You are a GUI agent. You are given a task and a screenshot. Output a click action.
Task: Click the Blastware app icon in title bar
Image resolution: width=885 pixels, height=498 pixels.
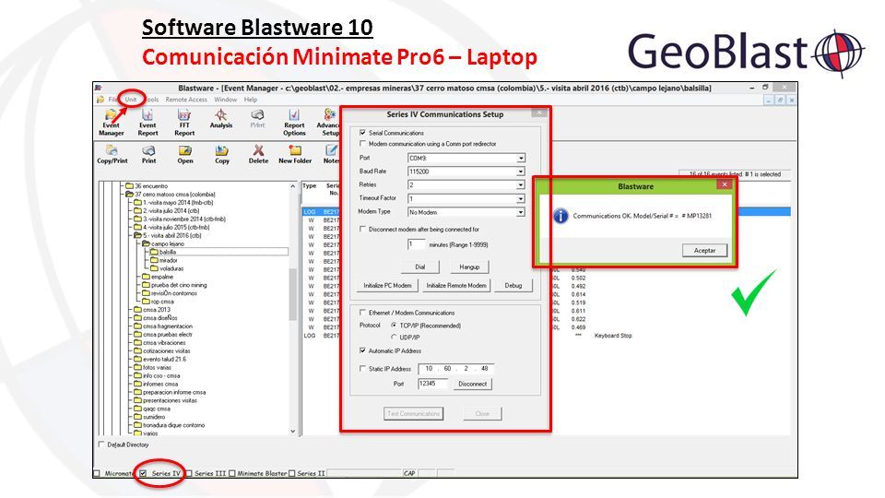(x=99, y=88)
